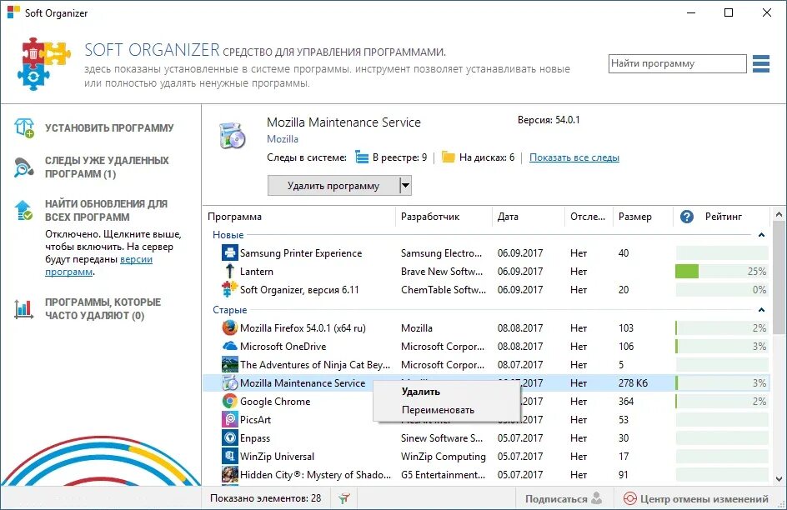Screen dimensions: 787x510
Task: Click the Ninja Cat game icon
Action: (x=229, y=364)
